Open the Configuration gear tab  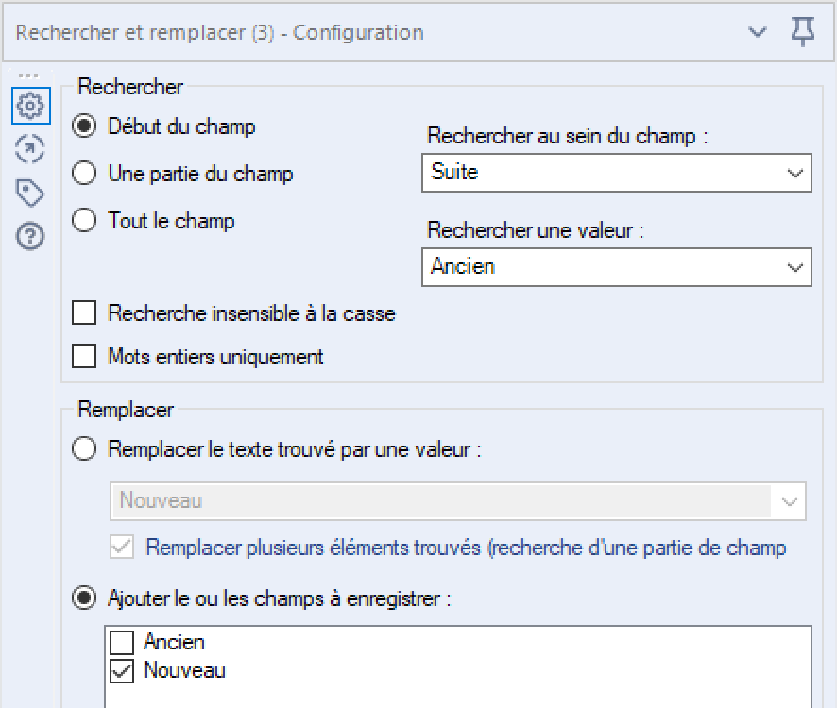tap(31, 106)
